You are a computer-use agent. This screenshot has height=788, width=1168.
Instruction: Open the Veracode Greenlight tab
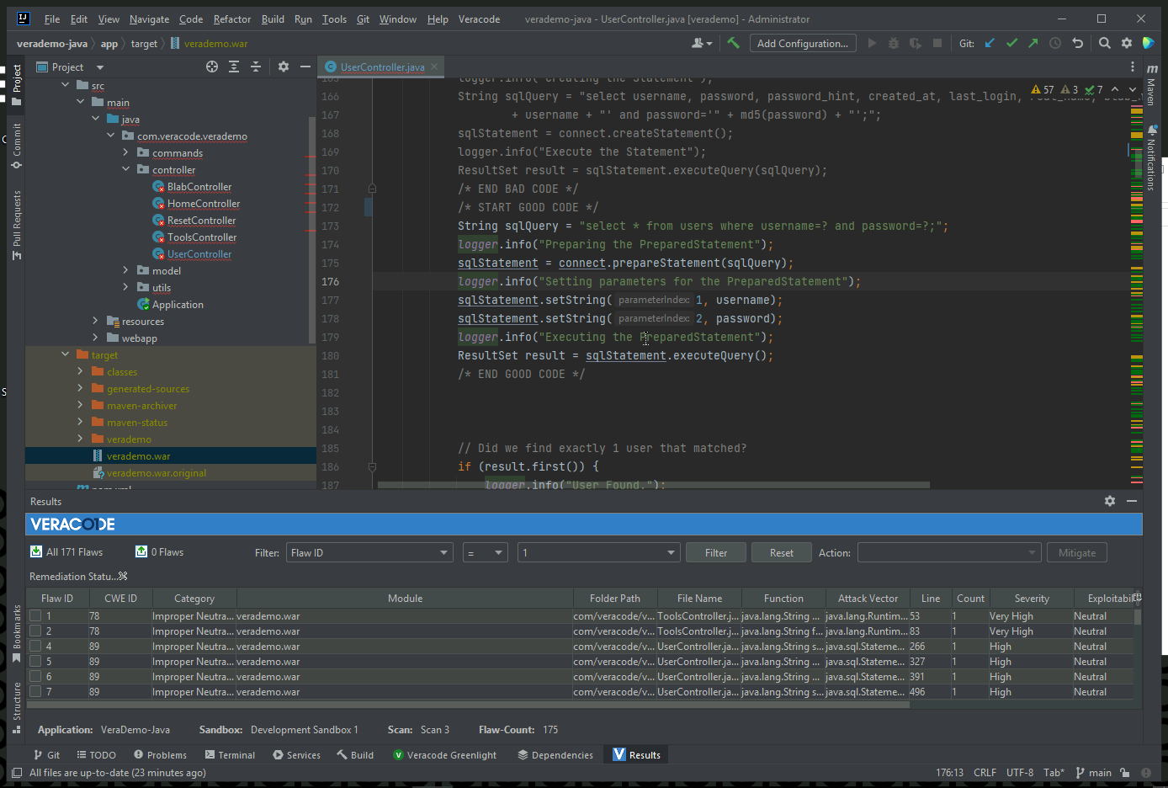pyautogui.click(x=445, y=754)
